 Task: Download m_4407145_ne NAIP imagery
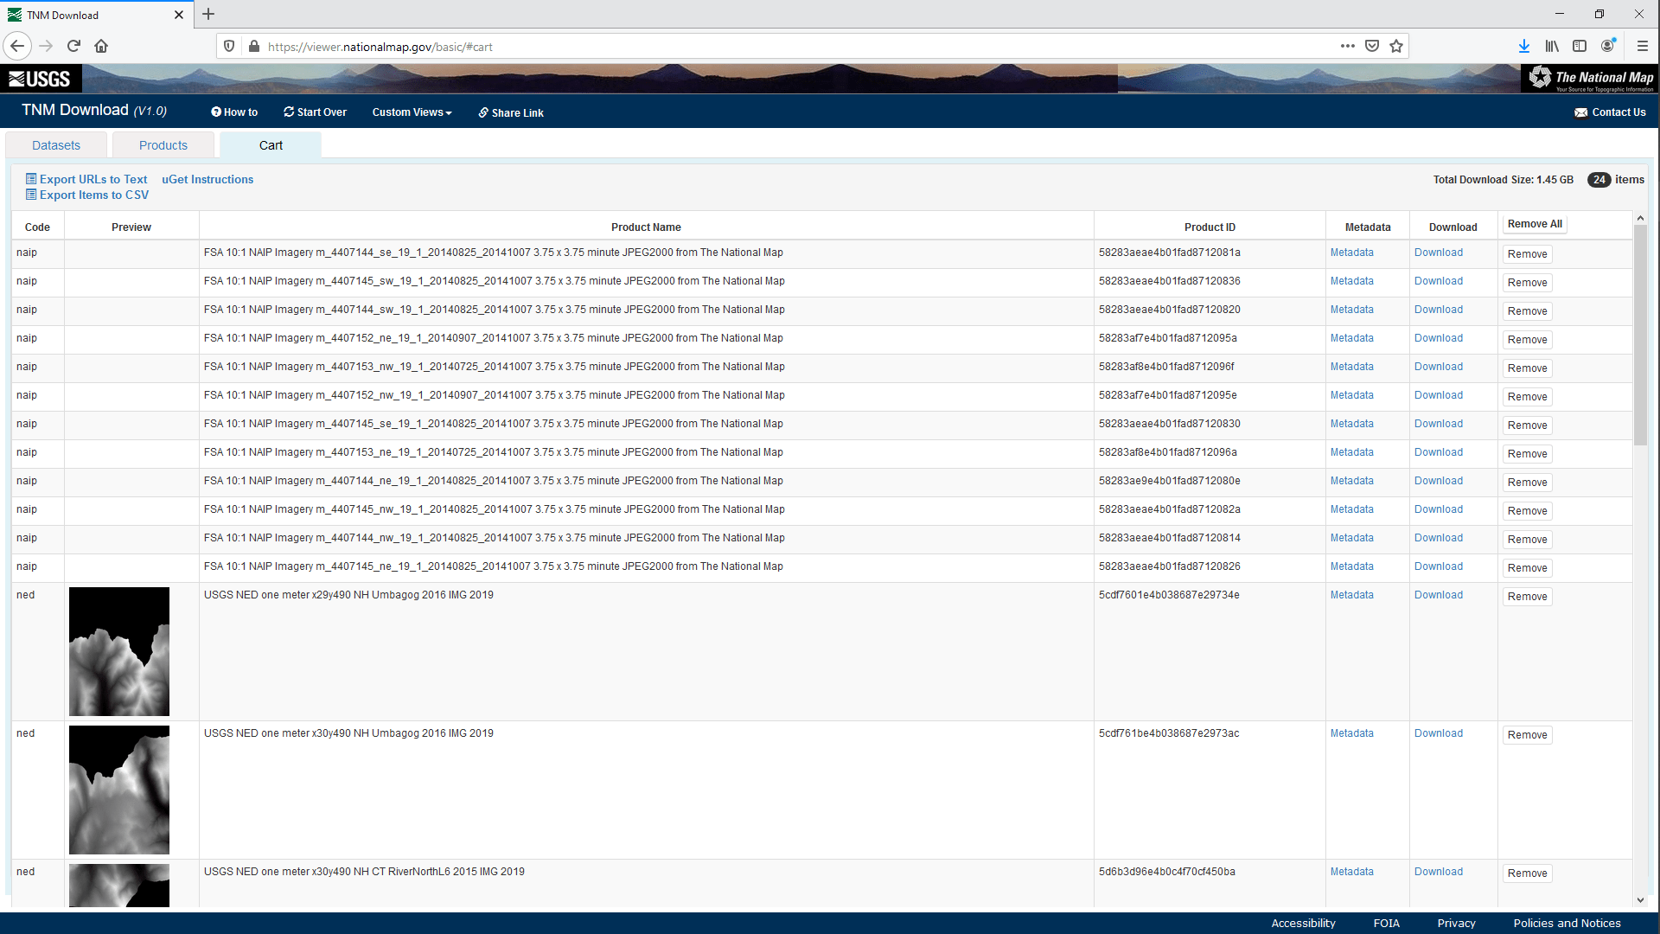coord(1439,566)
